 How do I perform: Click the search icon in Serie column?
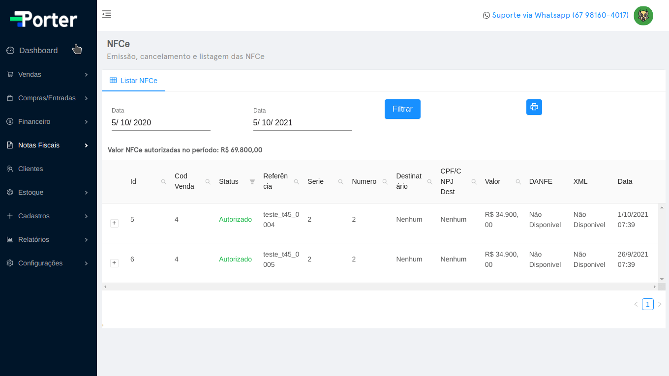pyautogui.click(x=341, y=182)
